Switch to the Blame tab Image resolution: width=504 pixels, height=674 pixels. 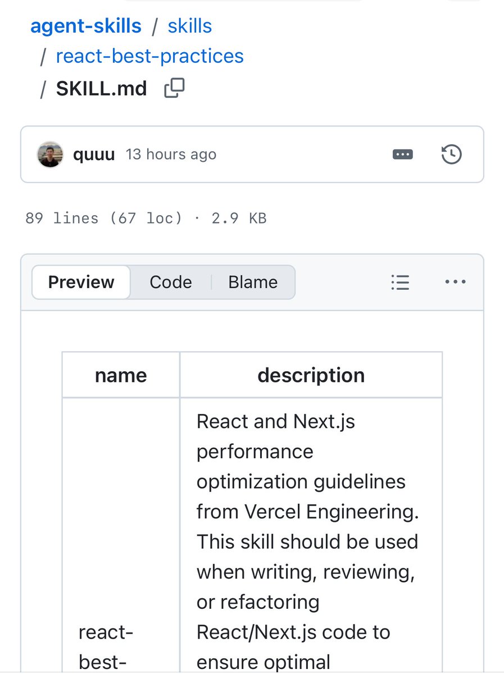point(253,282)
